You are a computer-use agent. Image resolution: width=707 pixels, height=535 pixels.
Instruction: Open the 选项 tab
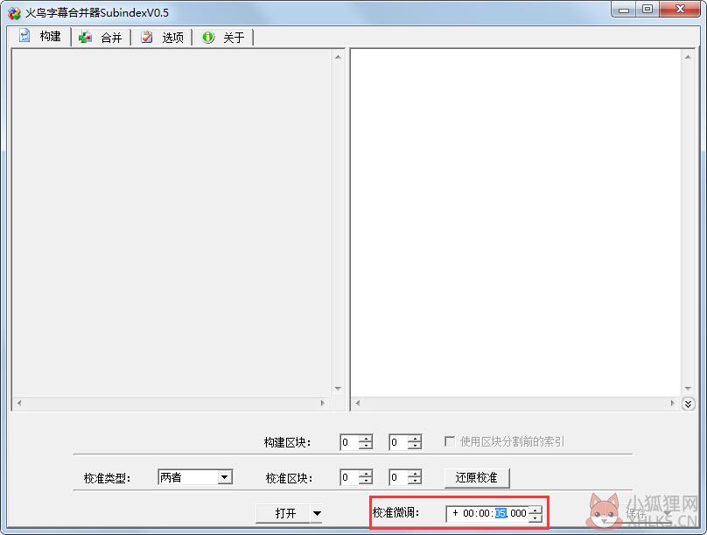pos(163,38)
